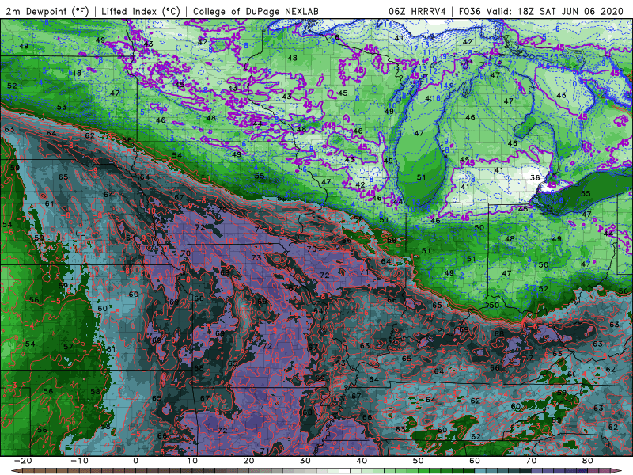Click the "2m Dewpoint (°F)" title text
The image size is (633, 475).
[47, 11]
